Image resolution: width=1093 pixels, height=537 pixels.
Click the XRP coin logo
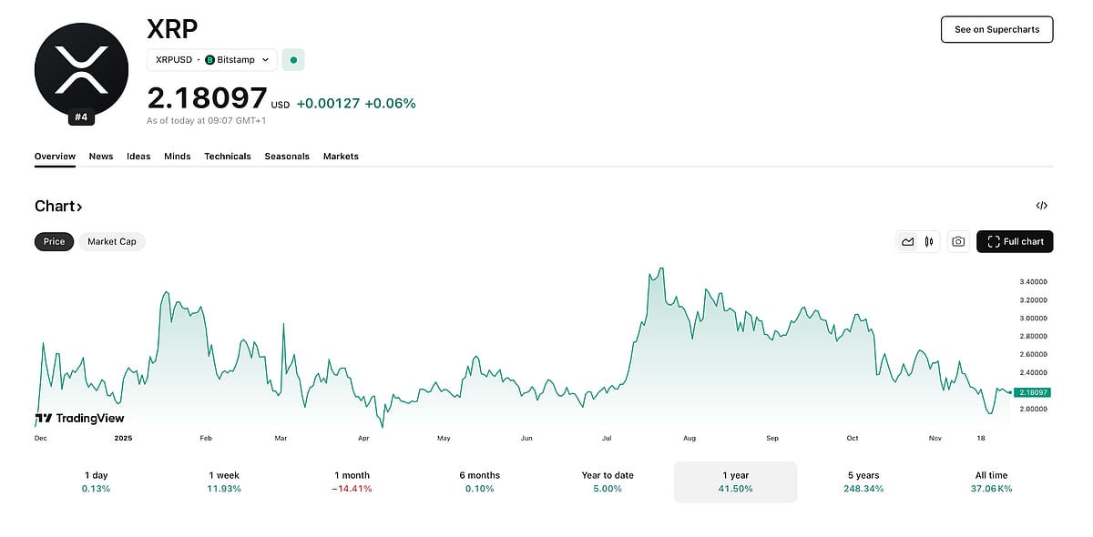(81, 70)
